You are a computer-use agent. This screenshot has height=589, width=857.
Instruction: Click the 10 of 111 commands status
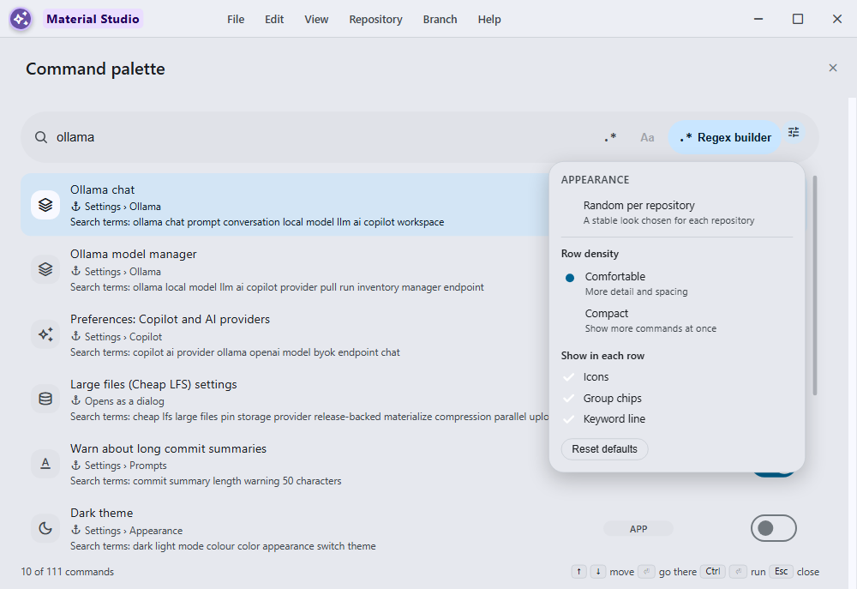point(67,572)
